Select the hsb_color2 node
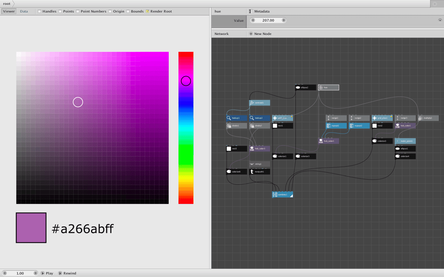Screen dimensions: 444x277 pyautogui.click(x=405, y=126)
